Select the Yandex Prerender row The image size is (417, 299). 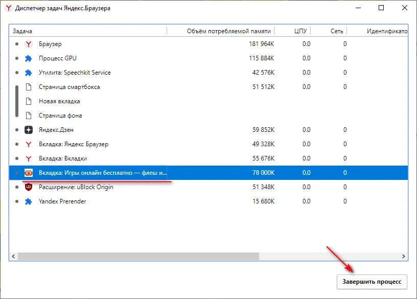pos(208,201)
